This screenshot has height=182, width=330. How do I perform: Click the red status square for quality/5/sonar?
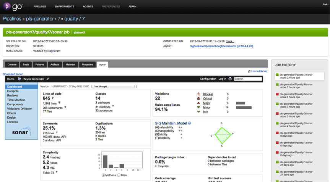point(277,94)
